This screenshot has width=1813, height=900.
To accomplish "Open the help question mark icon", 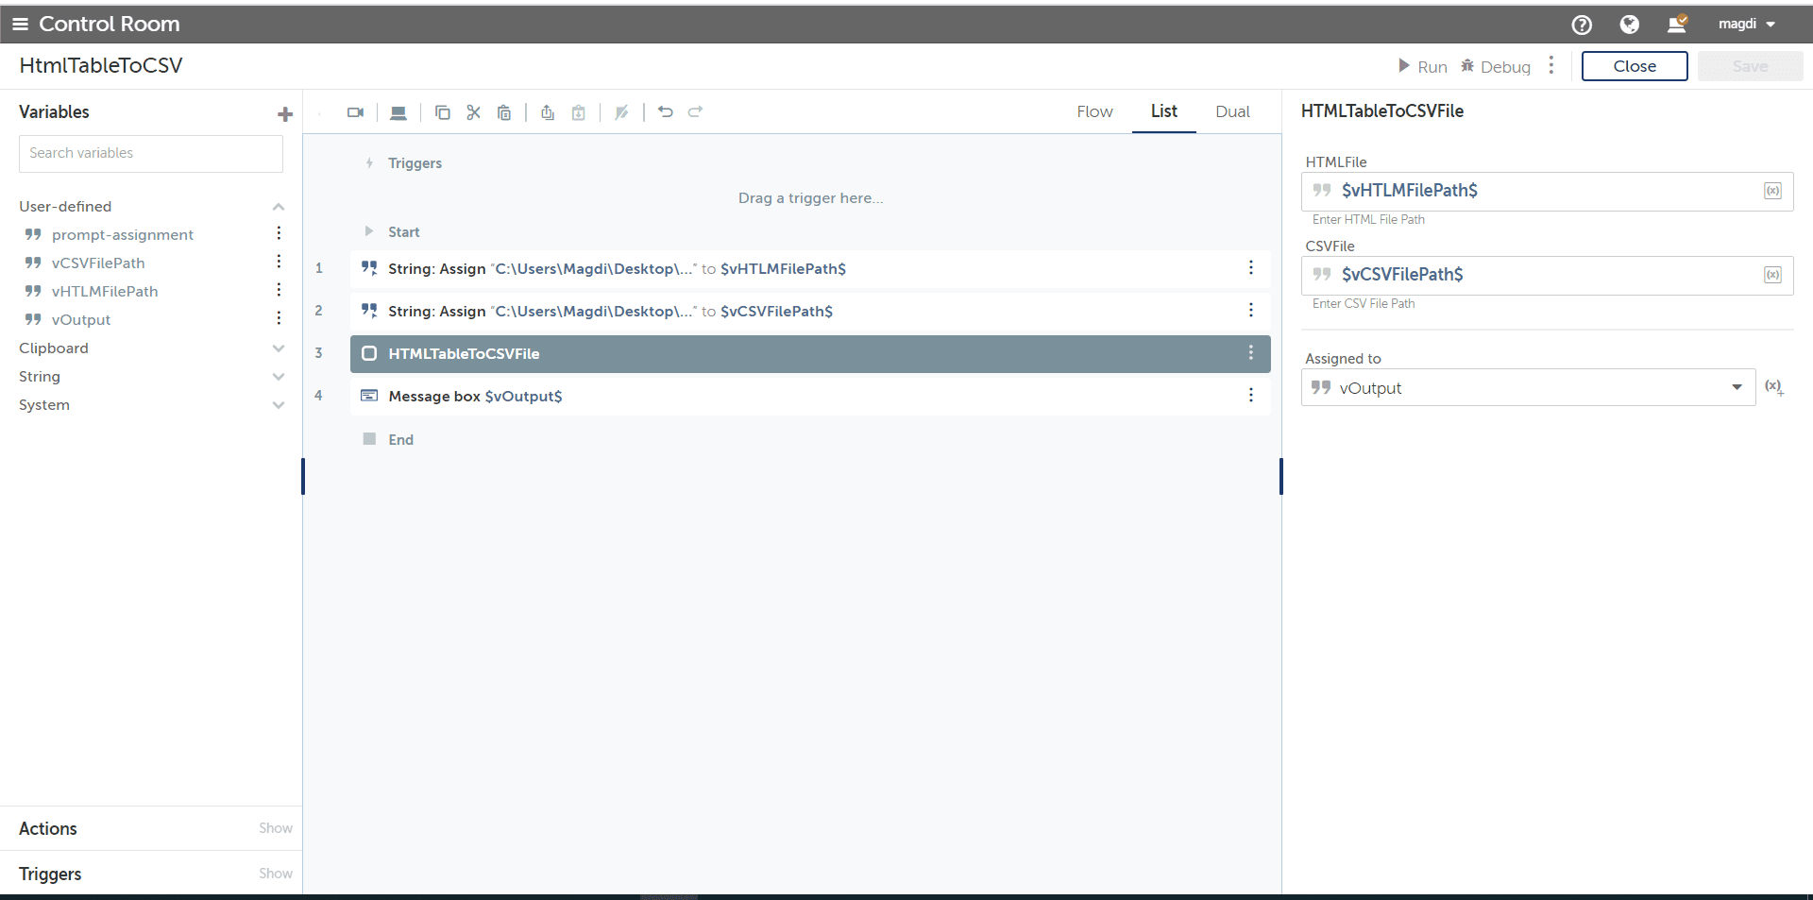I will pos(1582,25).
